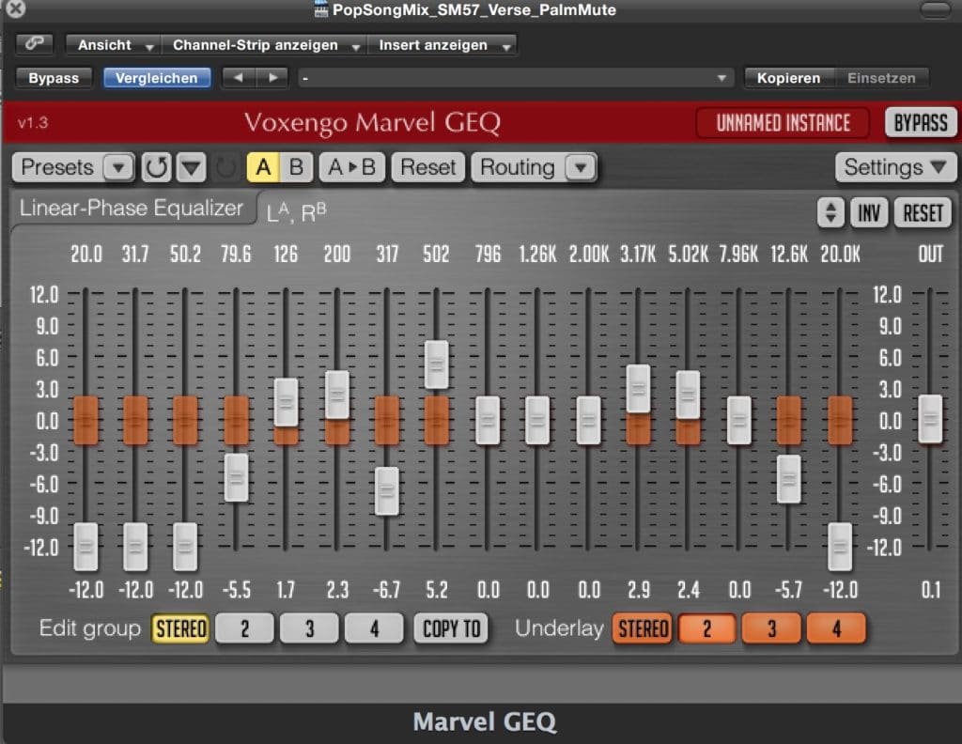
Task: Click the 20.0 Hz band slider handle
Action: click(85, 547)
